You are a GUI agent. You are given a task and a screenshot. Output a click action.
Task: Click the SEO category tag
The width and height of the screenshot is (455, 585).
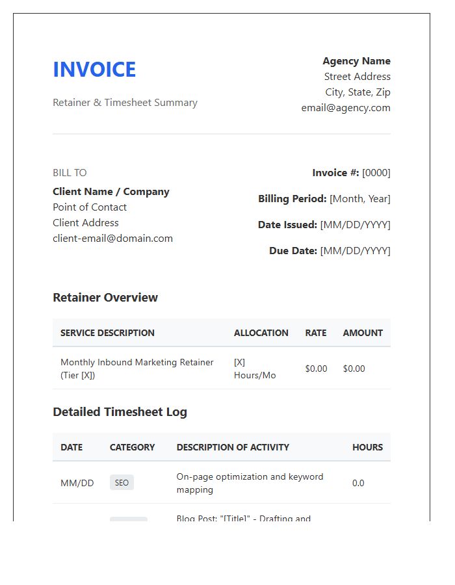(122, 483)
